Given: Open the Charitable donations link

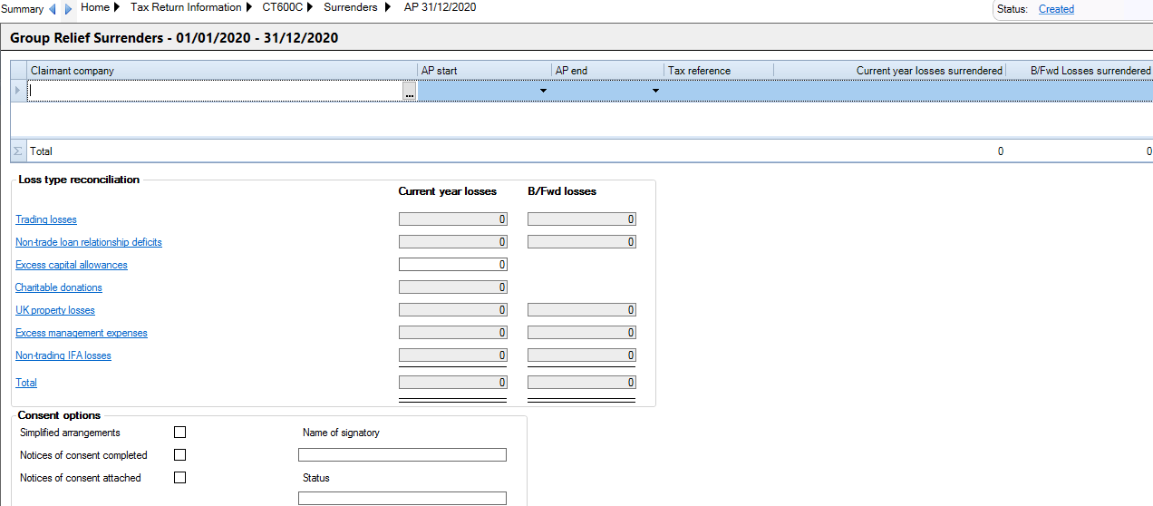Looking at the screenshot, I should (59, 287).
